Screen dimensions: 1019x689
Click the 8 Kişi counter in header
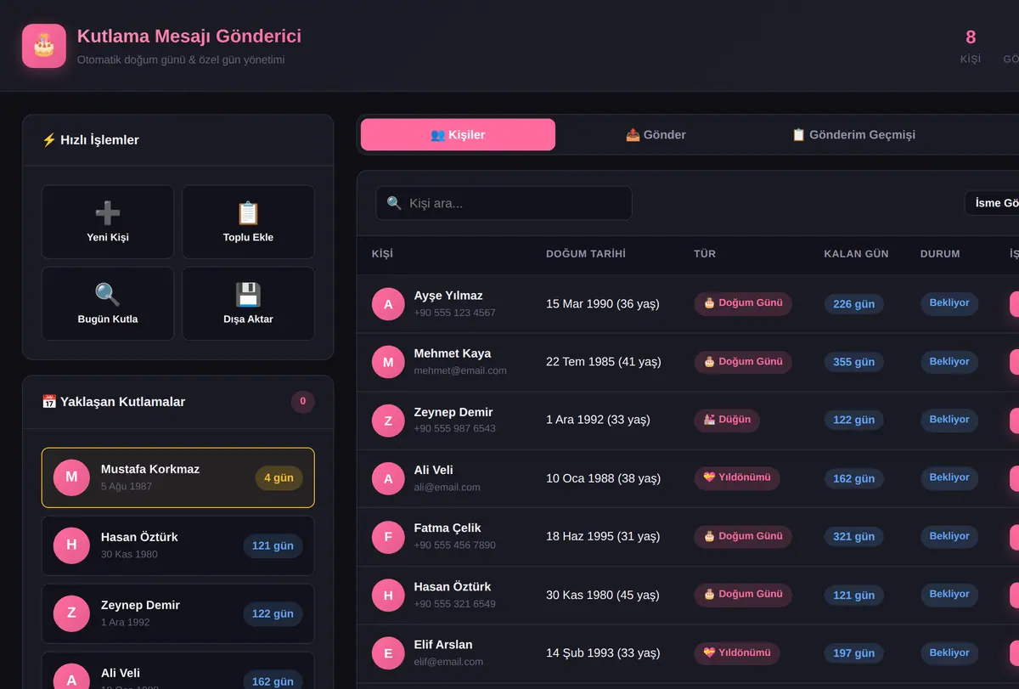[971, 46]
